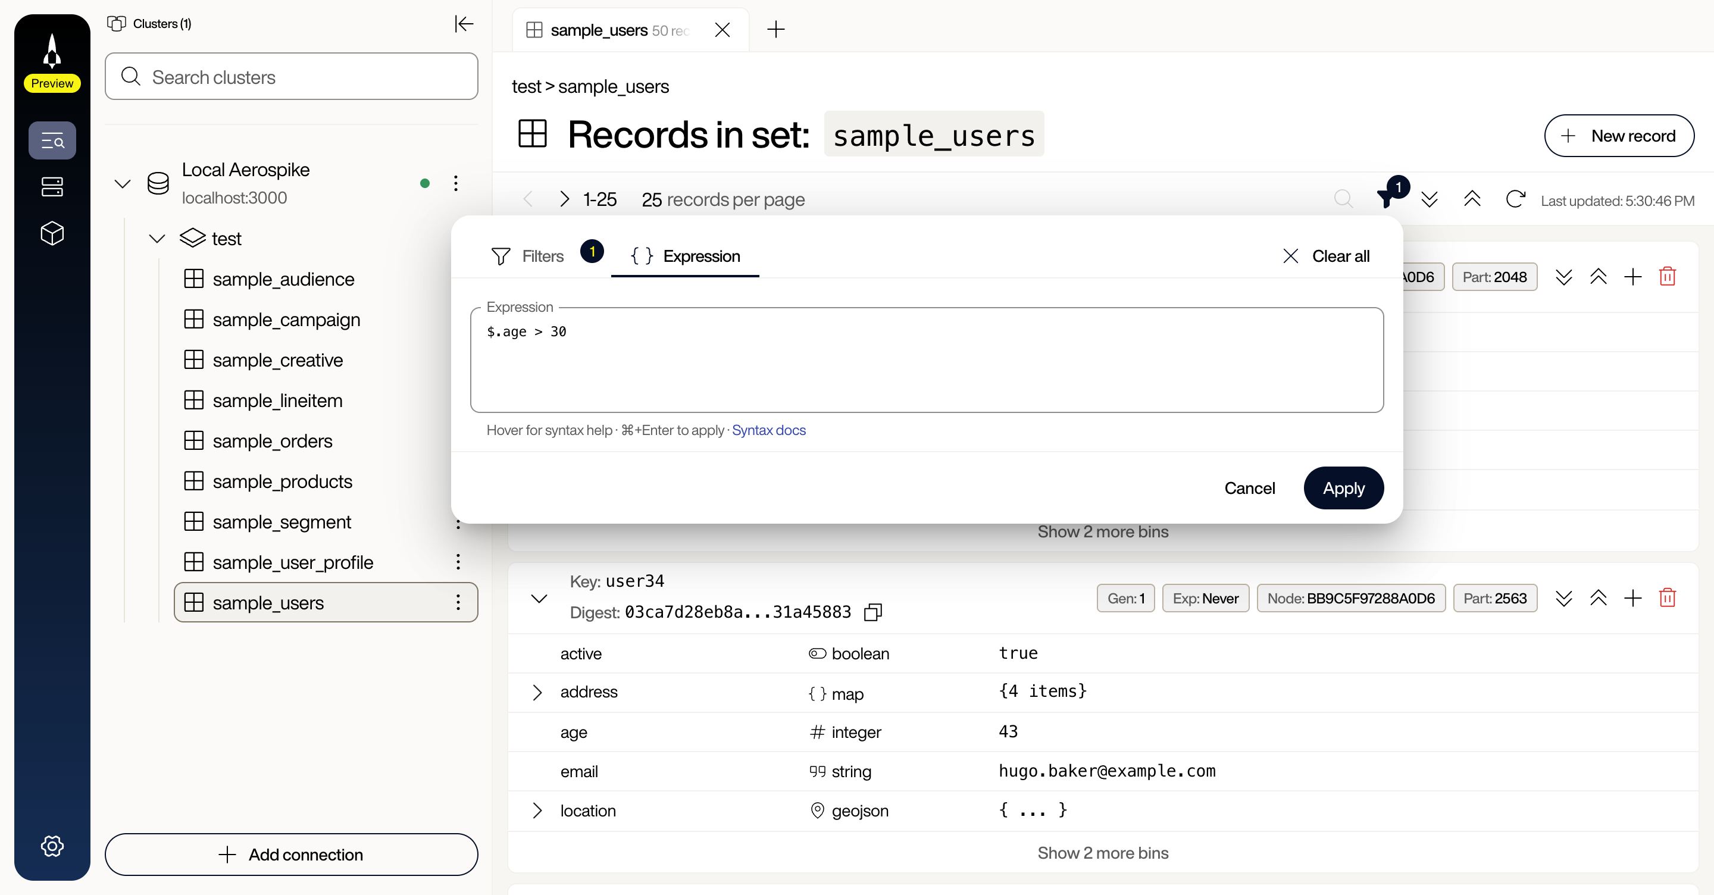Apply the age expression filter
This screenshot has height=895, width=1714.
pyautogui.click(x=1343, y=488)
